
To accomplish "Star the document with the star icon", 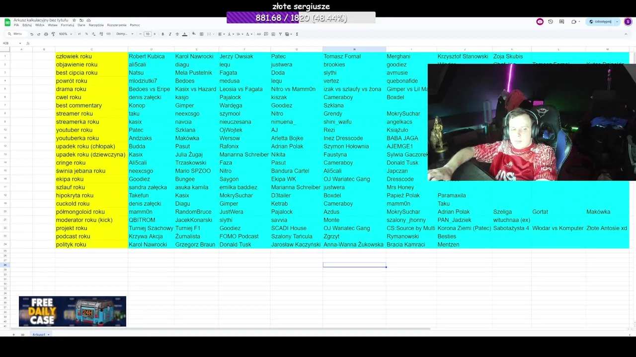I will coord(74,20).
